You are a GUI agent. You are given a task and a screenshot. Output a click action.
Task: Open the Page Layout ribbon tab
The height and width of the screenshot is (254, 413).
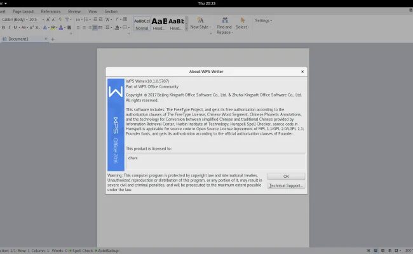(23, 11)
